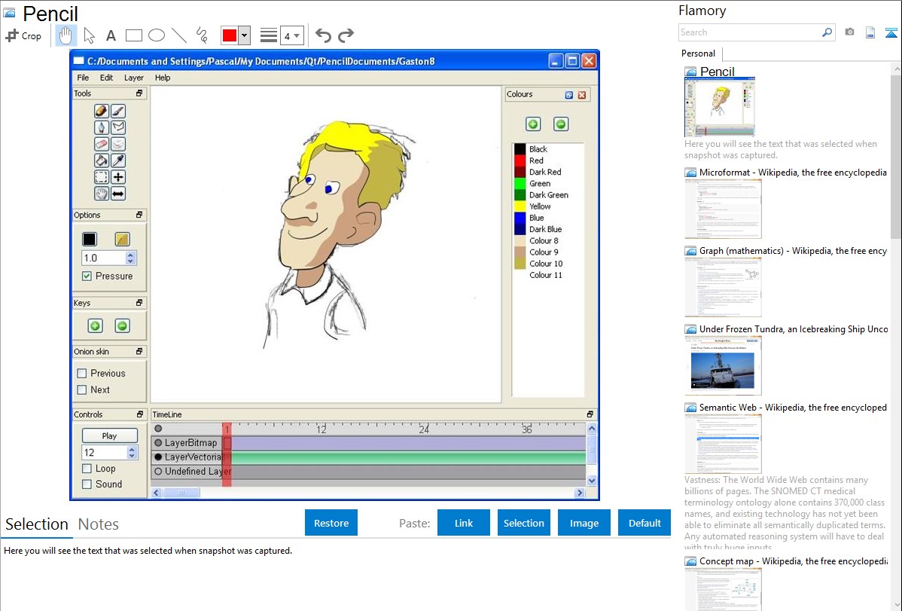
Task: Open the Layer menu
Action: coord(134,78)
